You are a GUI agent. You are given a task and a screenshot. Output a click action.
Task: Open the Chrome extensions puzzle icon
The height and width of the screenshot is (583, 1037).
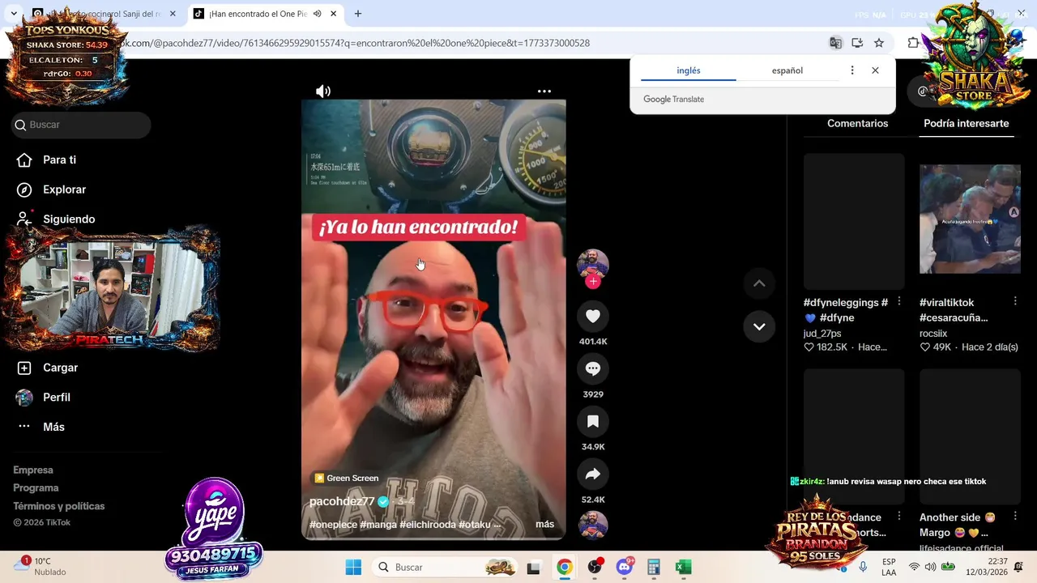tap(913, 43)
